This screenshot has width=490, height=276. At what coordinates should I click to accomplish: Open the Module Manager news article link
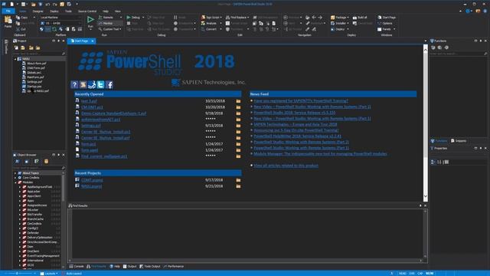[320, 154]
